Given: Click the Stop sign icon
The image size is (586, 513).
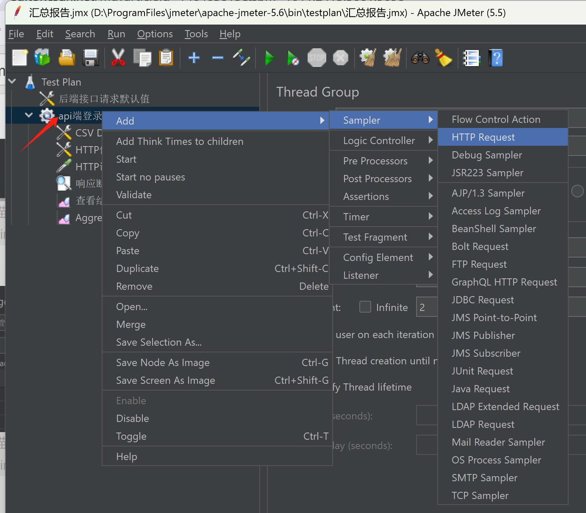Looking at the screenshot, I should click(317, 58).
